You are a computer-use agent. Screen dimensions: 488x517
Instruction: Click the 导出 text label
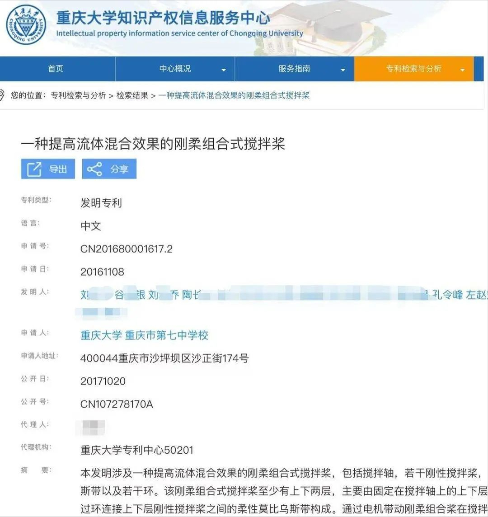[58, 169]
